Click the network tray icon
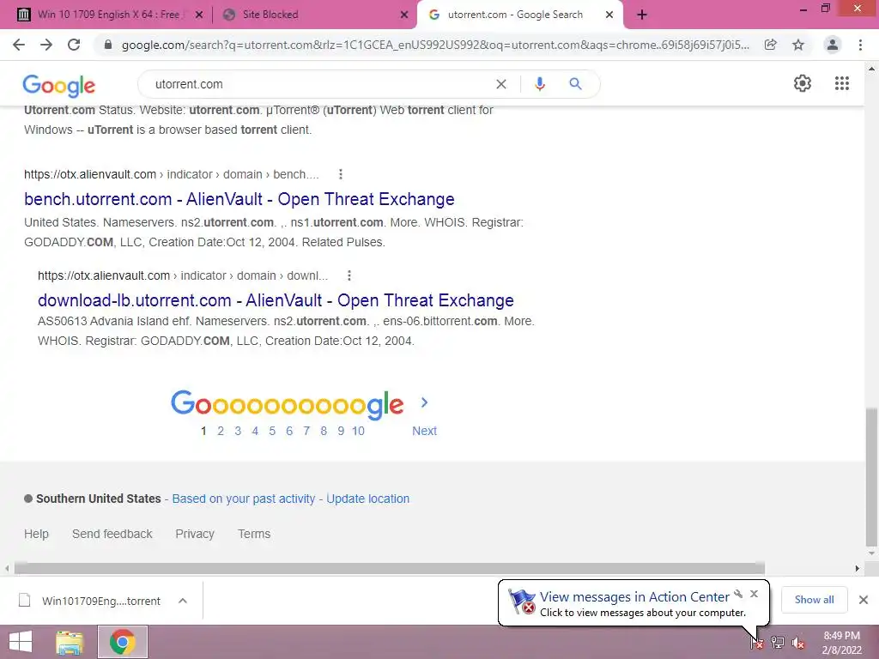Screen dimensions: 879x659 778,643
